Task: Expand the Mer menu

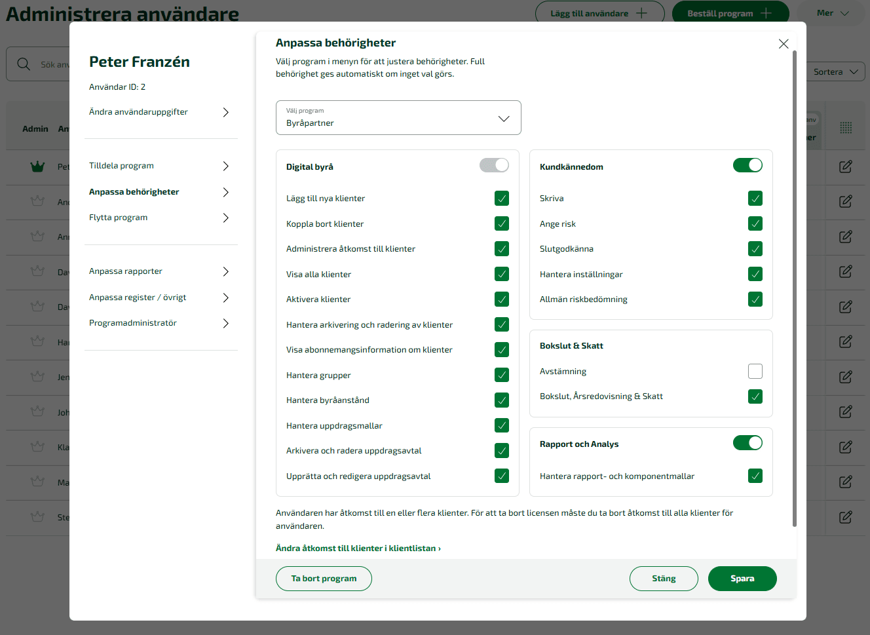Action: tap(833, 13)
